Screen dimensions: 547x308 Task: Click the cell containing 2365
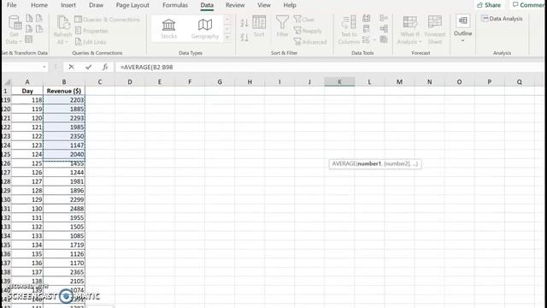tap(64, 272)
